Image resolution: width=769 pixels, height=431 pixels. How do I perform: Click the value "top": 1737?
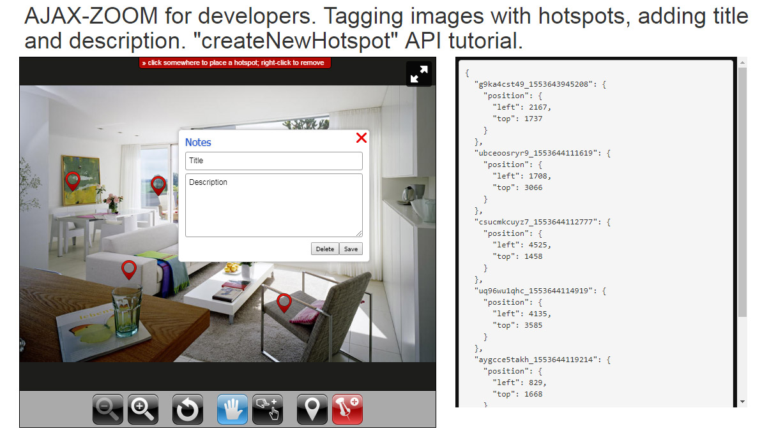(x=517, y=119)
